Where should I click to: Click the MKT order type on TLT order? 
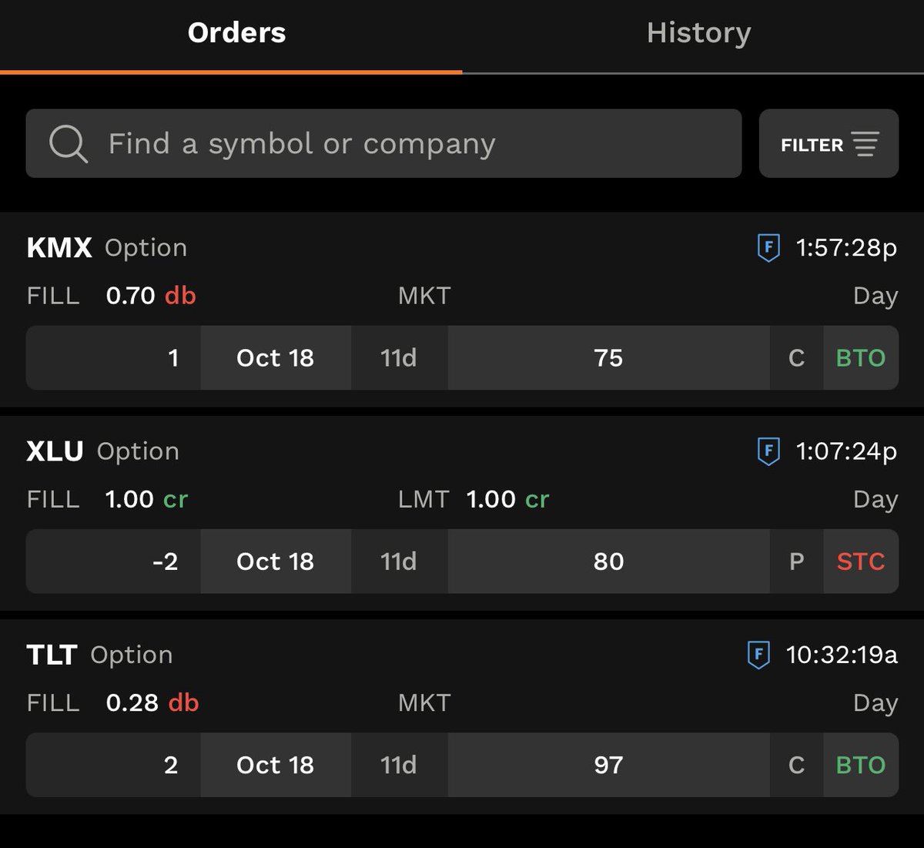point(424,702)
